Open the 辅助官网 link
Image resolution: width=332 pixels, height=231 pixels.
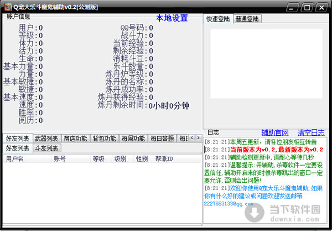(275, 132)
